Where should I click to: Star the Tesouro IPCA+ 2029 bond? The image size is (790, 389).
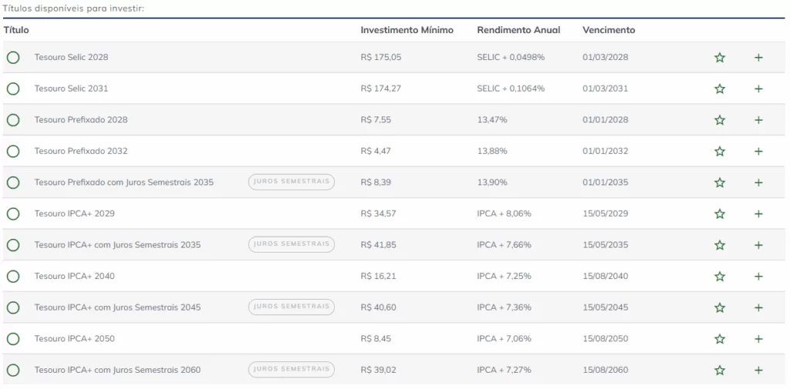720,214
